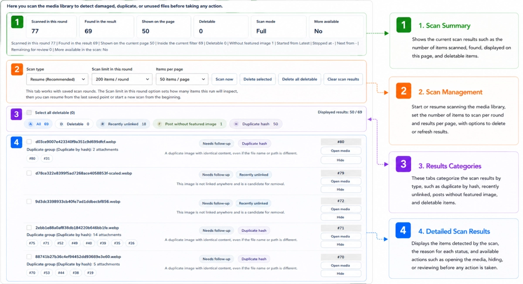The height and width of the screenshot is (284, 523).
Task: Open media for item #80
Action: point(341,151)
